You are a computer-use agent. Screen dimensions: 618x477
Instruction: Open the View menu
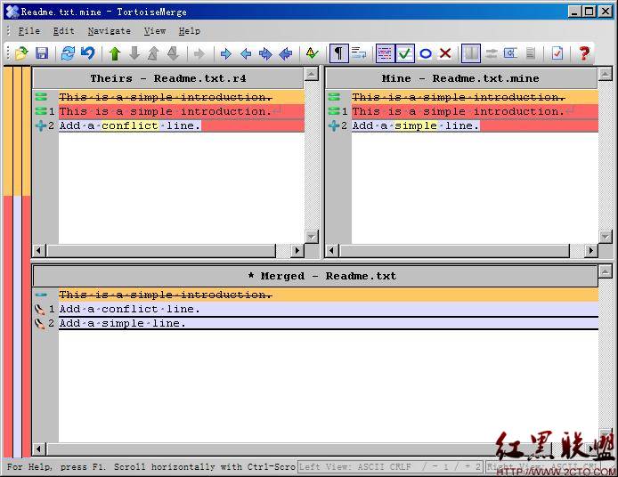point(155,31)
